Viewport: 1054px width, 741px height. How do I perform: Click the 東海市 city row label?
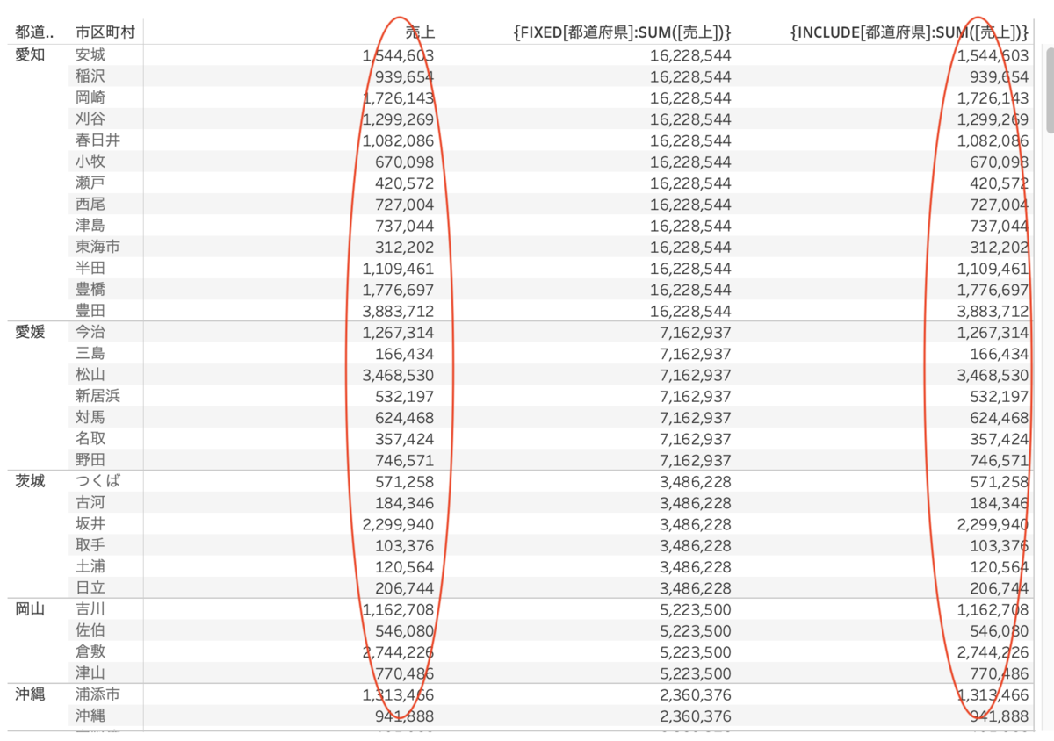(97, 247)
